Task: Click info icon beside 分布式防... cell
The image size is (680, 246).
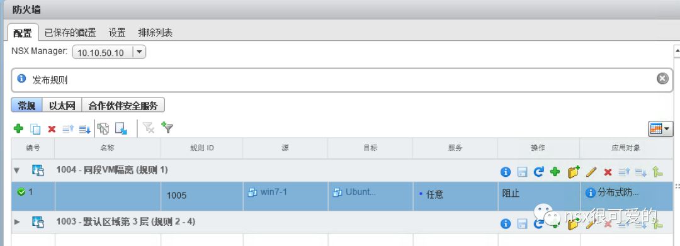Action: tap(590, 193)
